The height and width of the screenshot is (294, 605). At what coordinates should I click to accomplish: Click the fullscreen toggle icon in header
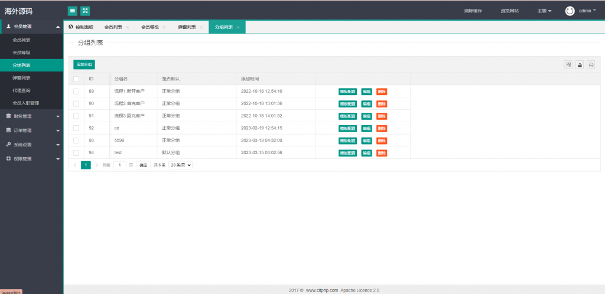85,11
